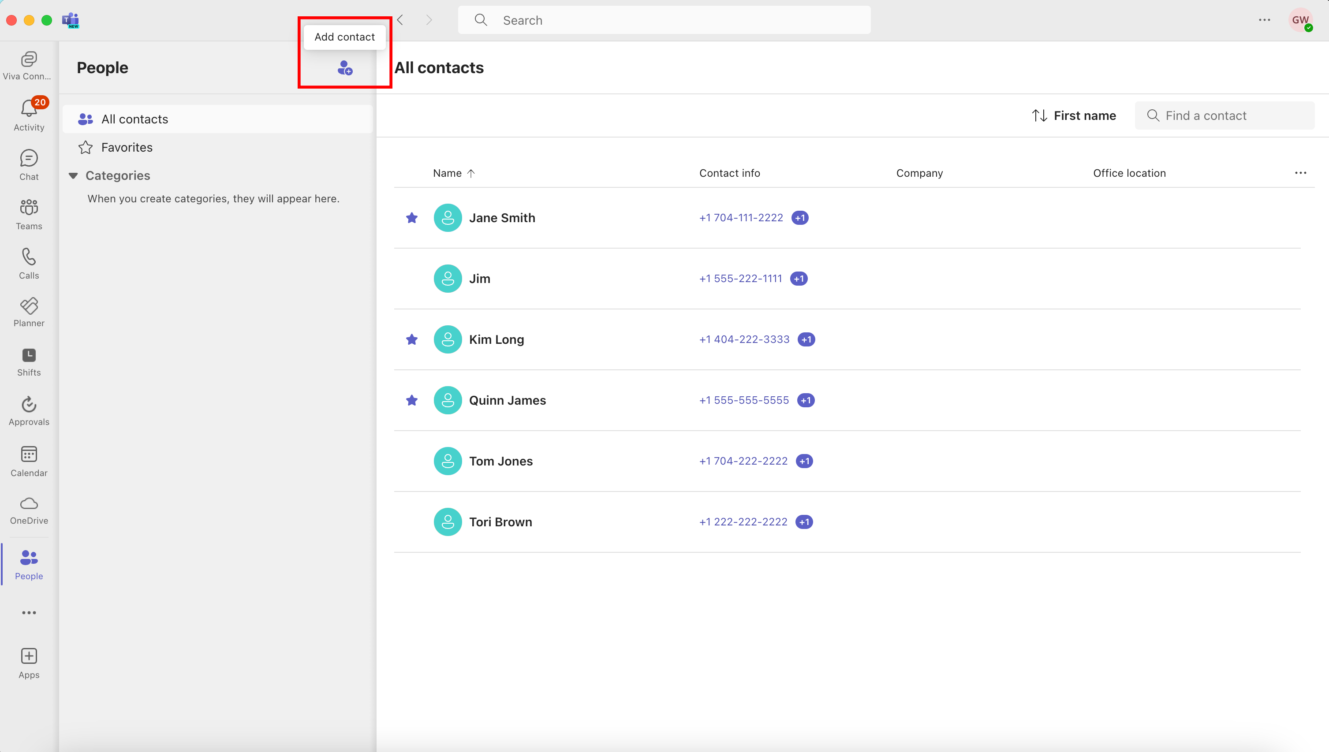Viewport: 1329px width, 752px height.
Task: Click the Contact info column header
Action: (x=730, y=173)
